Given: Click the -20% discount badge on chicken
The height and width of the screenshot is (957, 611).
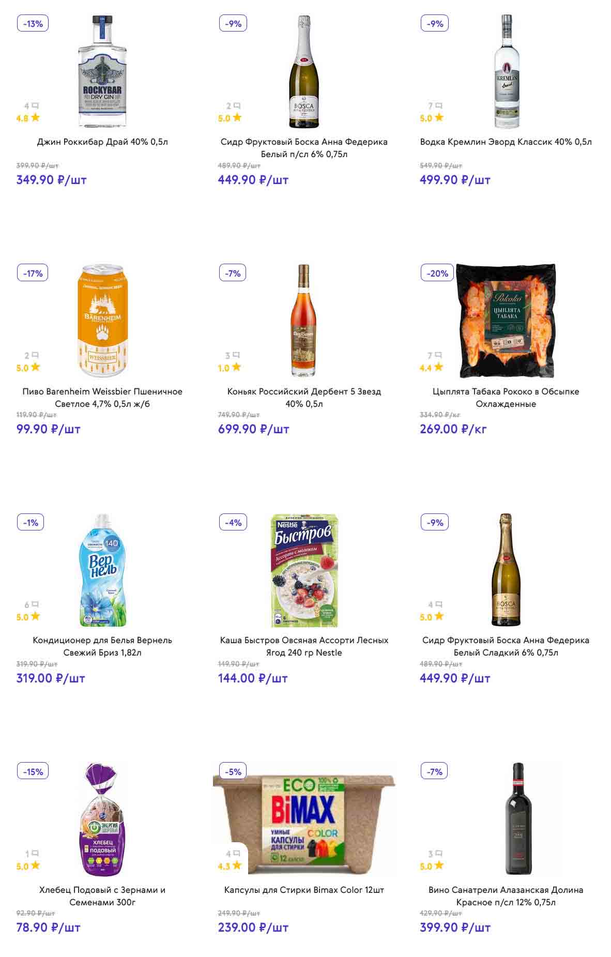Looking at the screenshot, I should pos(437,273).
